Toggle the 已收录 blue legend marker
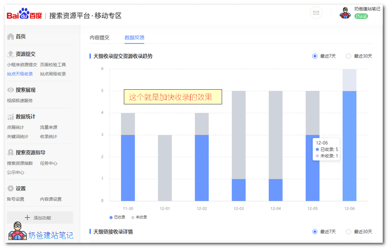This screenshot has height=248, width=388. [111, 217]
